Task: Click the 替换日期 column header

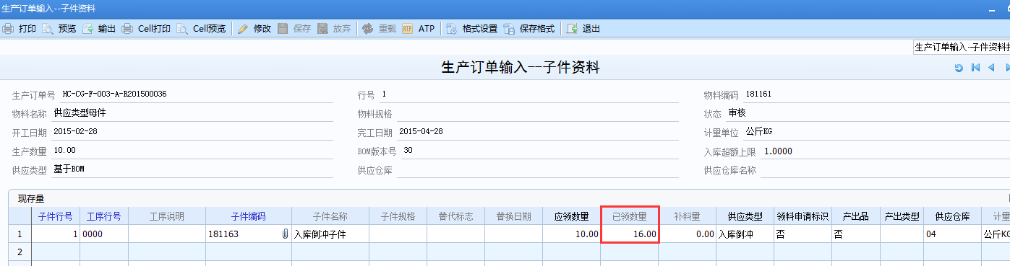Action: [x=513, y=216]
